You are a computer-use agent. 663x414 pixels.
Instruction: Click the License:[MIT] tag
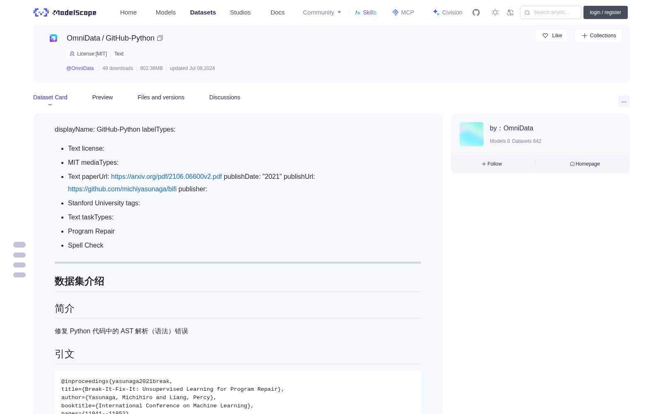tap(88, 54)
